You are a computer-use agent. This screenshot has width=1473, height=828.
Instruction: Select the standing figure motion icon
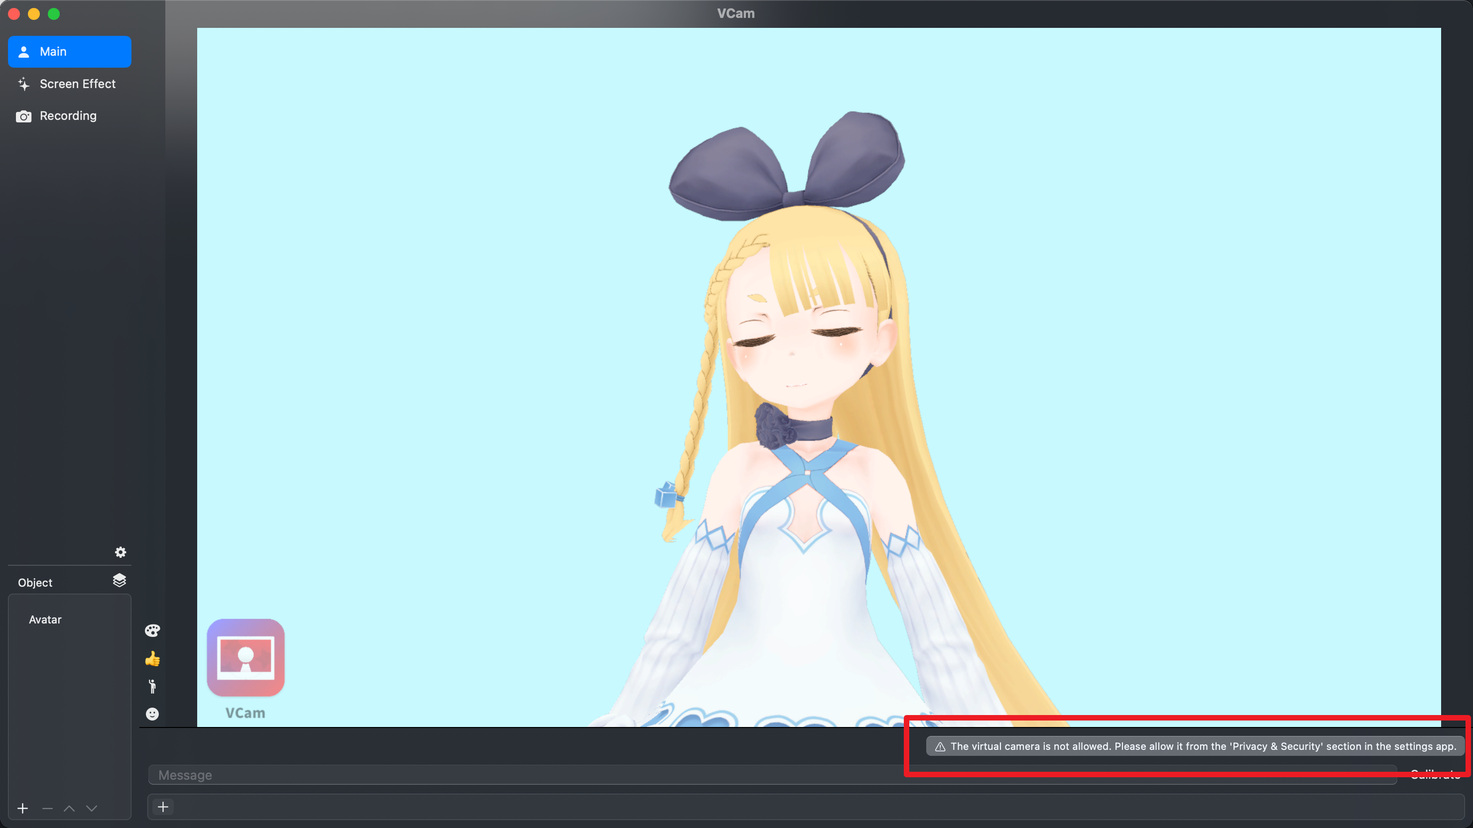pos(152,686)
